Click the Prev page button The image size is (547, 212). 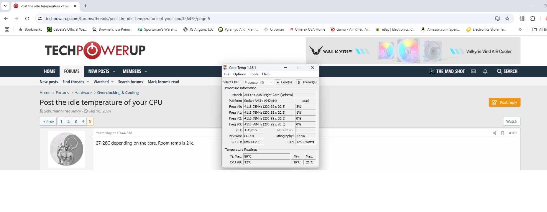tap(48, 121)
